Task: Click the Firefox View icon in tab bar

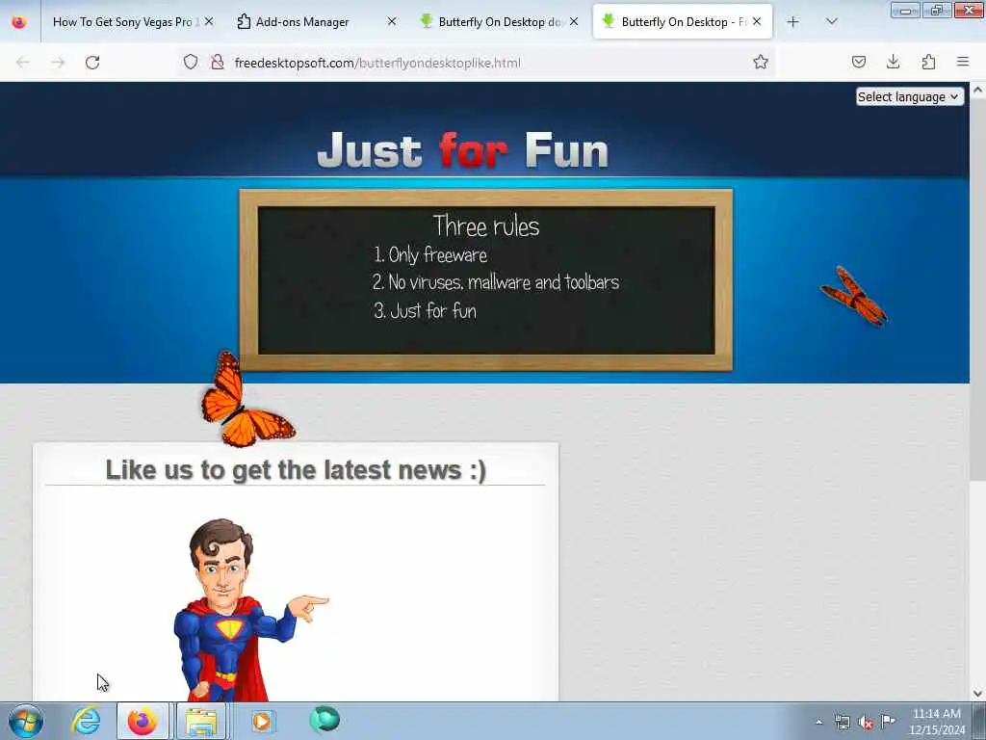Action: [x=19, y=22]
